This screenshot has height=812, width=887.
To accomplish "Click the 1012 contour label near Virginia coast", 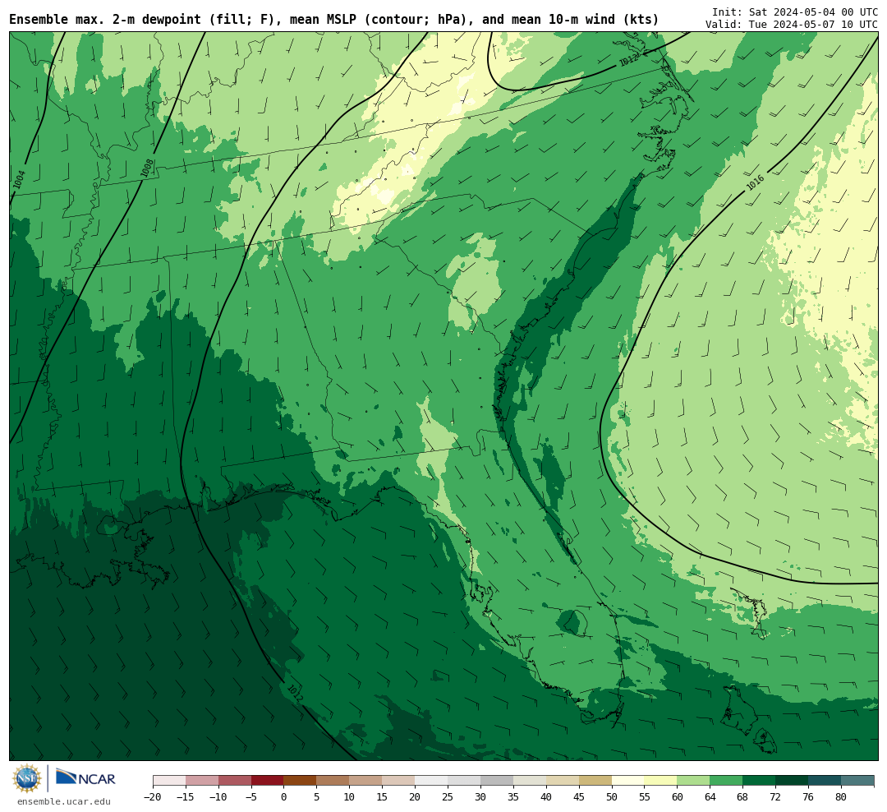I will [x=629, y=59].
